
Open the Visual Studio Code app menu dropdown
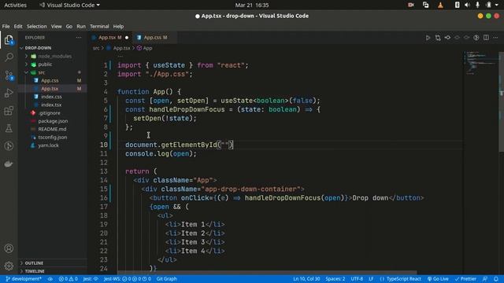point(69,5)
